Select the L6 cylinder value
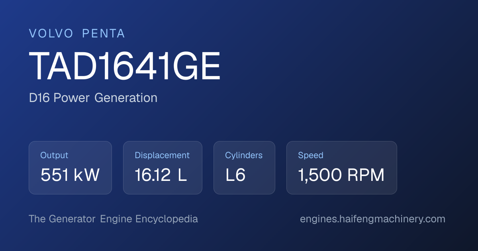This screenshot has height=251, width=478. pos(235,175)
